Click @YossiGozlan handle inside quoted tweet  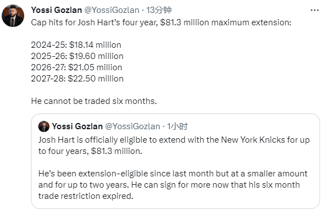click(x=133, y=126)
